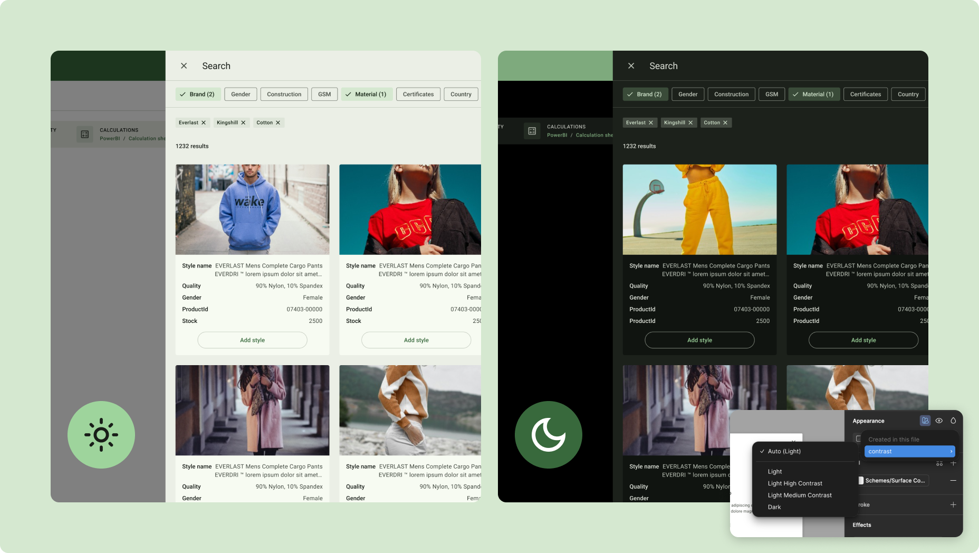Toggle the Certificates filter chip in dark panel
Screen dimensions: 979x553
[x=865, y=94]
